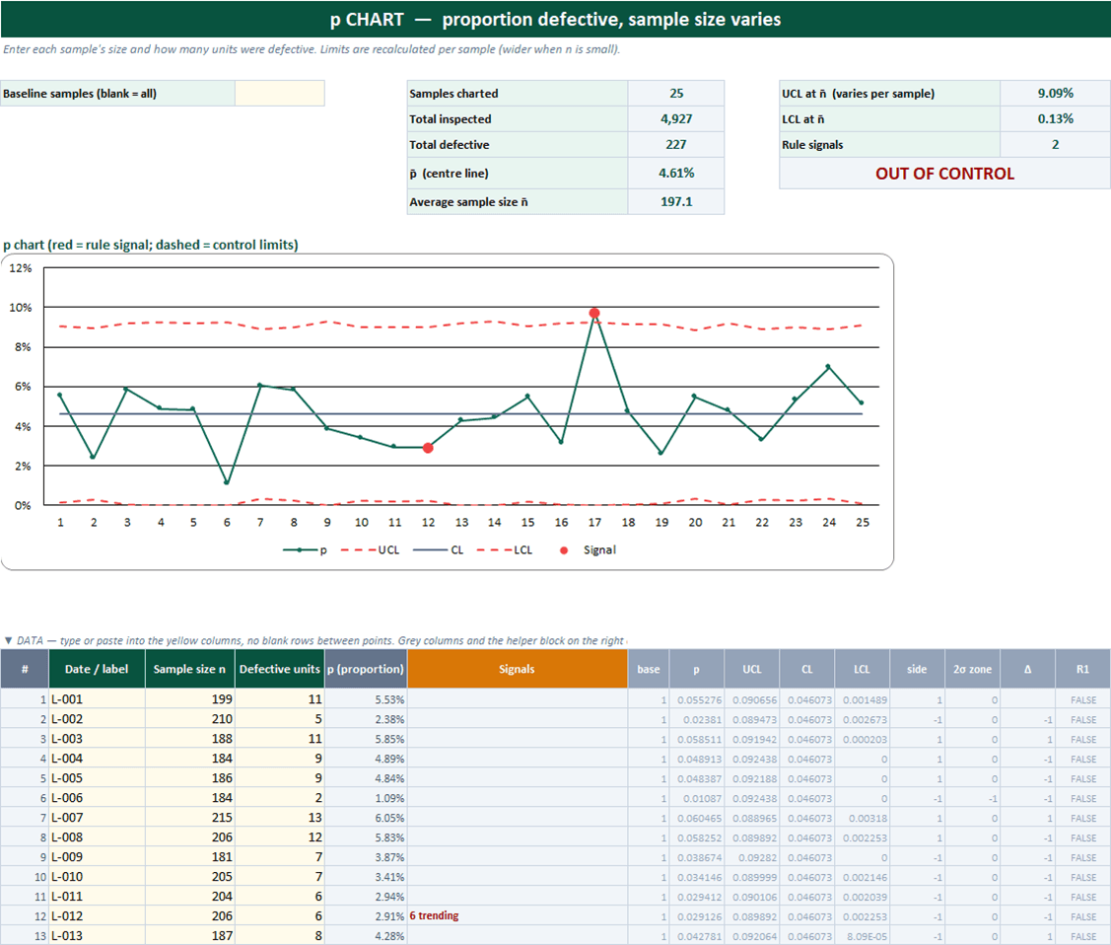The width and height of the screenshot is (1111, 945).
Task: Click defective units 13 for L-007
Action: coord(279,818)
